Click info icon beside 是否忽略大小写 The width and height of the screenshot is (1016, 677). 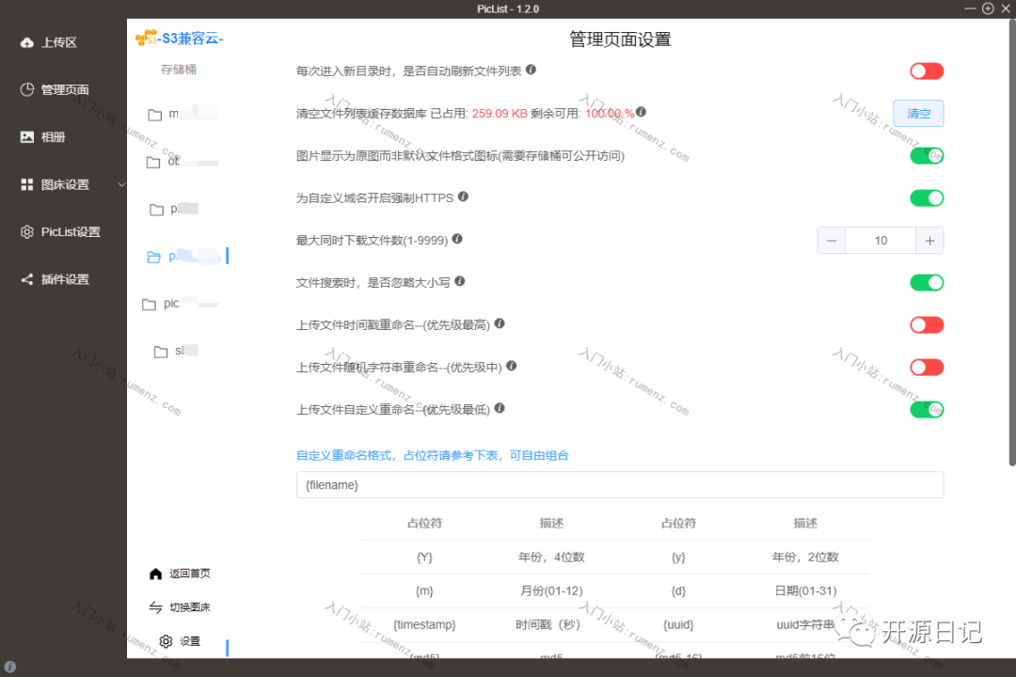point(459,280)
